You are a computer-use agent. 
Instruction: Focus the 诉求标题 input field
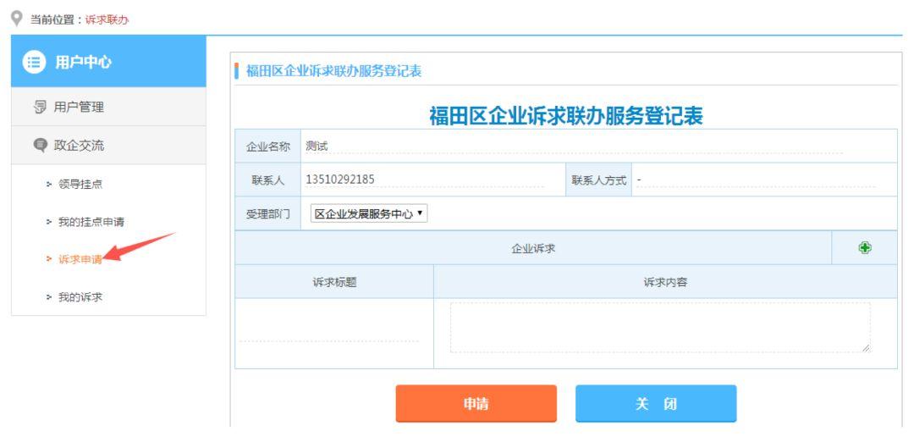[329, 334]
